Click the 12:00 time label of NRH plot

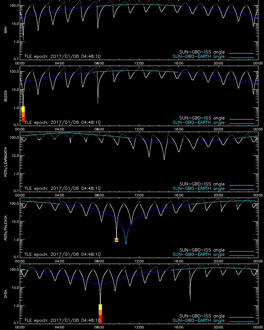pyautogui.click(x=139, y=63)
